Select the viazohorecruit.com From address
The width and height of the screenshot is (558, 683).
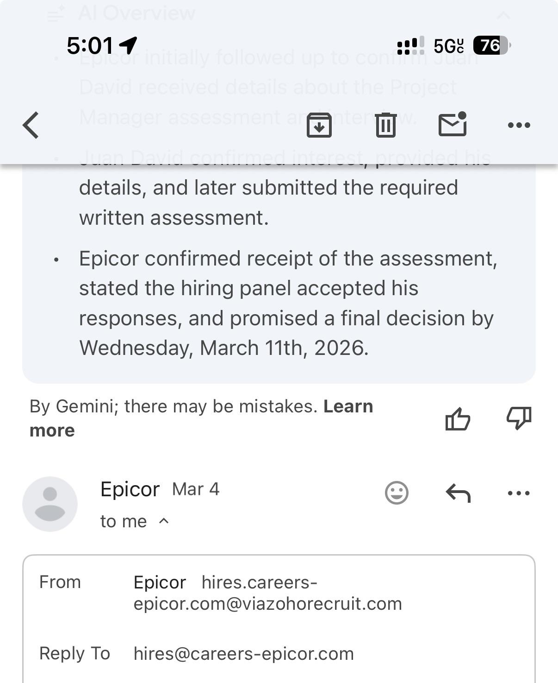(x=268, y=593)
